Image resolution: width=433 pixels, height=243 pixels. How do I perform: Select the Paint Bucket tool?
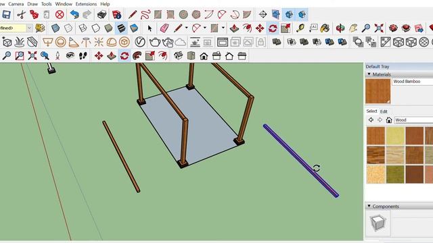point(325,28)
